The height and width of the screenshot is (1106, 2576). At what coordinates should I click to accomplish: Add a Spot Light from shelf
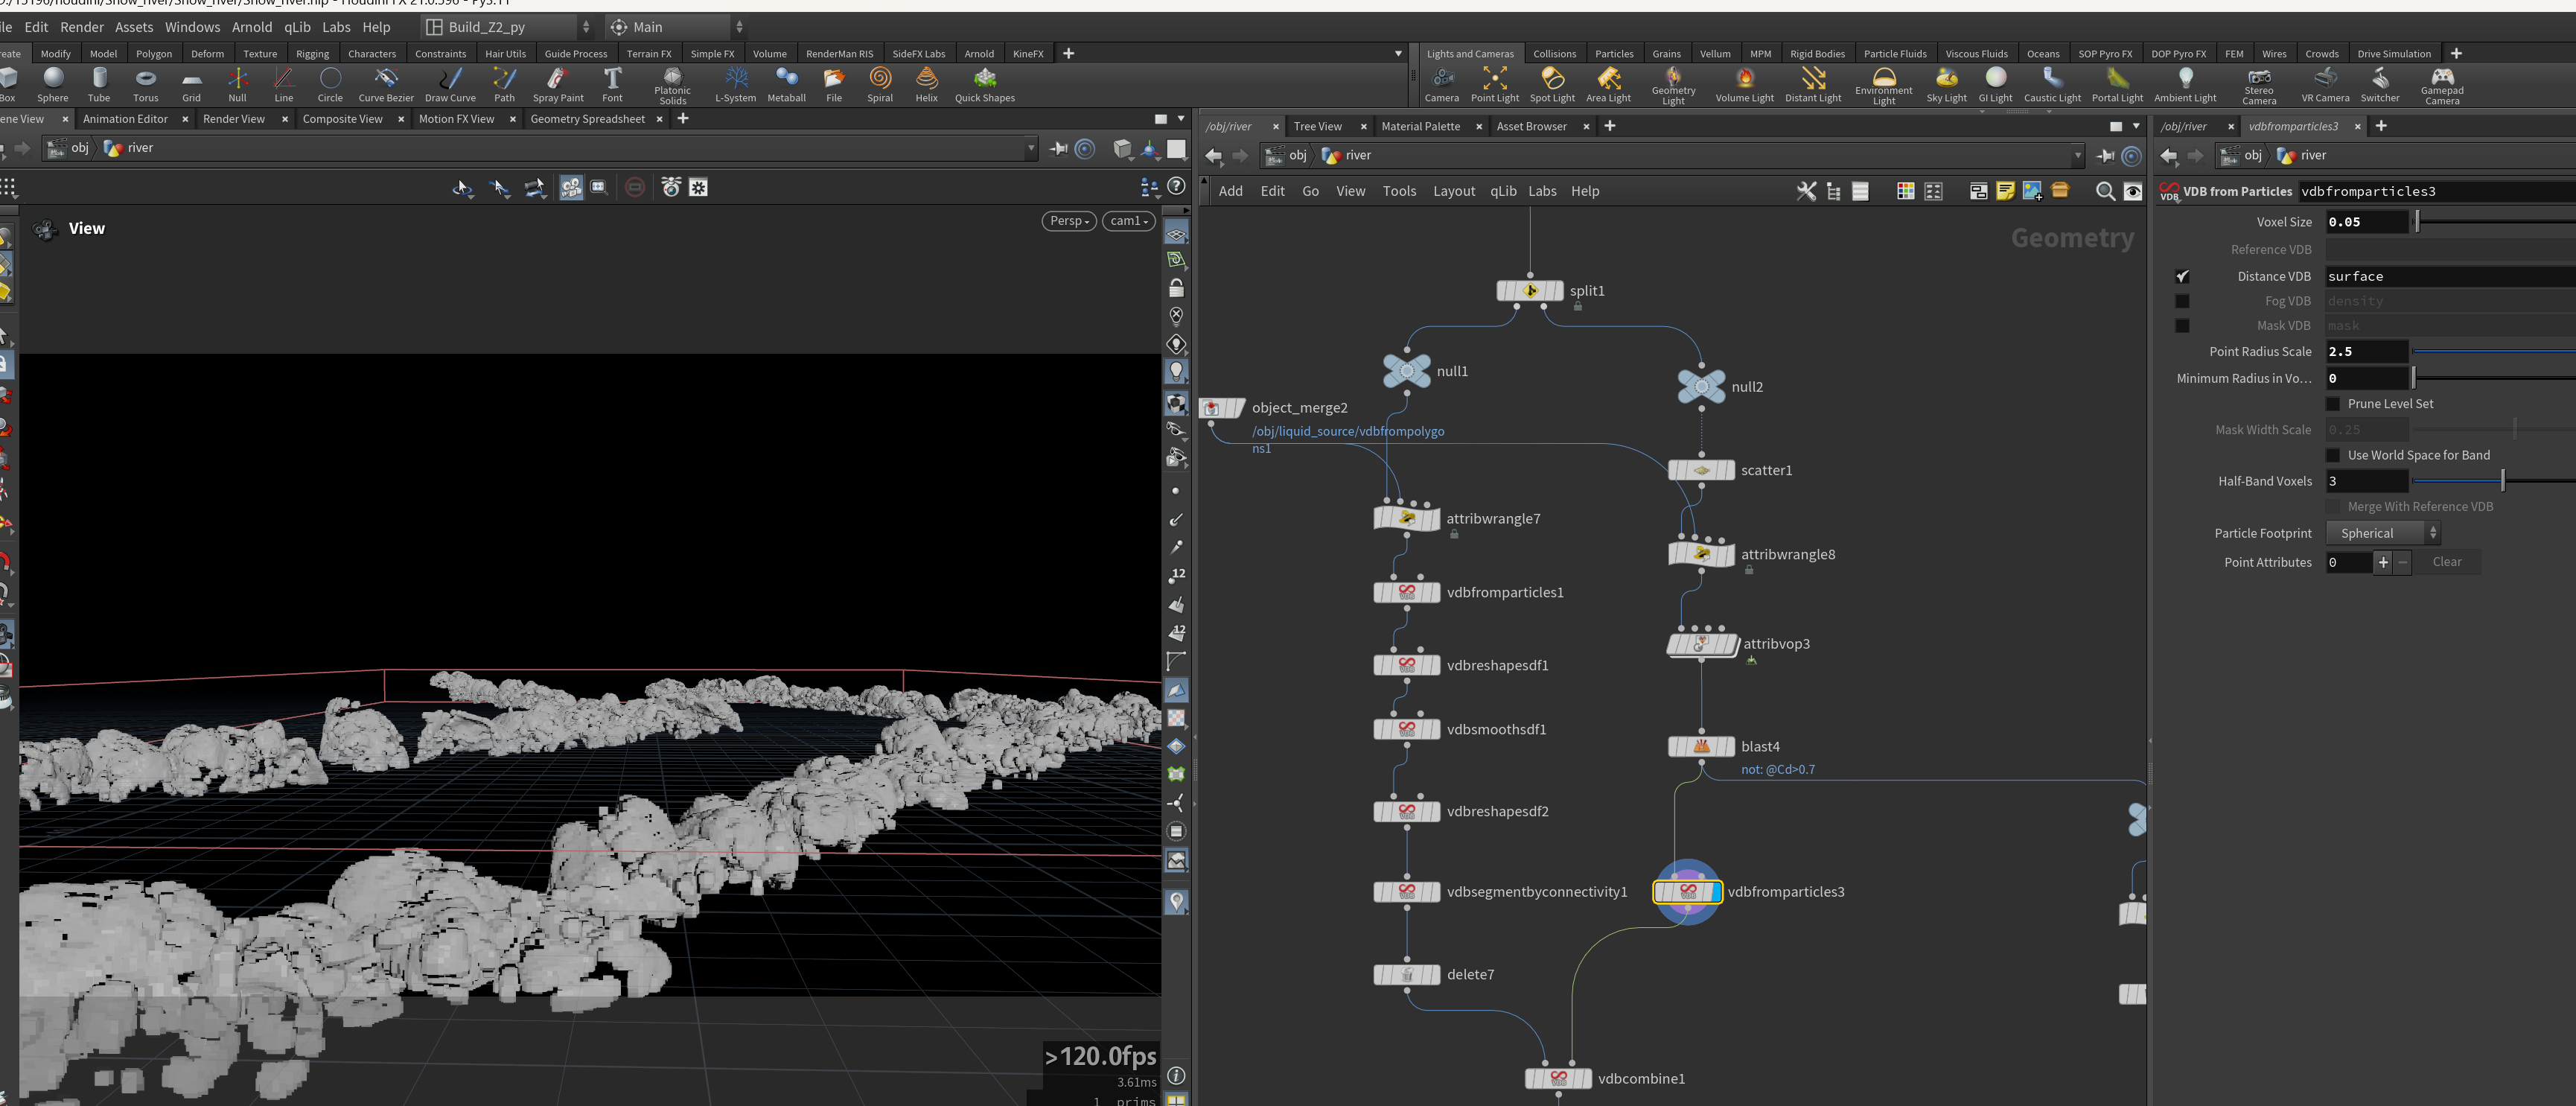point(1552,84)
